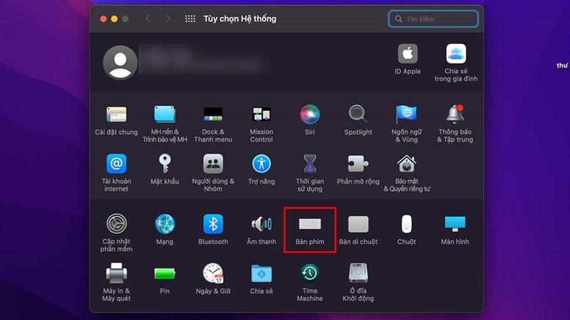
Task: Go forward with the right chevron
Action: (x=168, y=18)
